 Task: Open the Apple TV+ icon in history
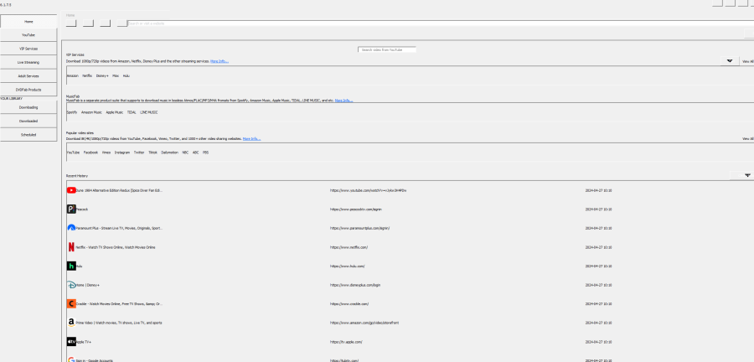(71, 341)
